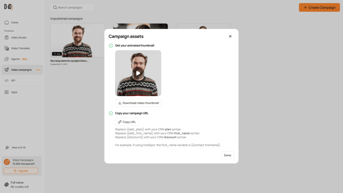Click Download video thumbnail button

coord(138,103)
